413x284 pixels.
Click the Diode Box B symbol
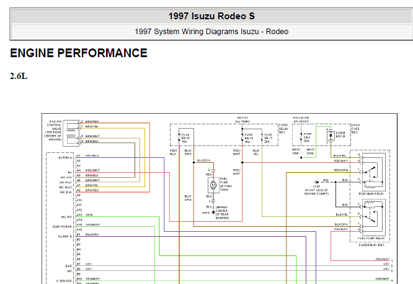(331, 135)
